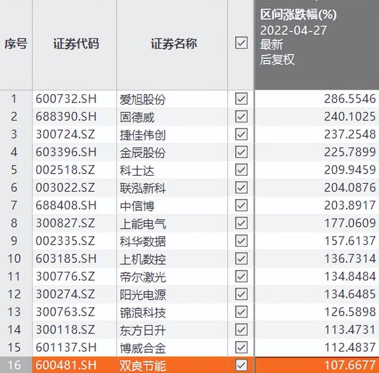Select stock code 300763.SZ
Screen dimensions: 379x373
pos(65,312)
